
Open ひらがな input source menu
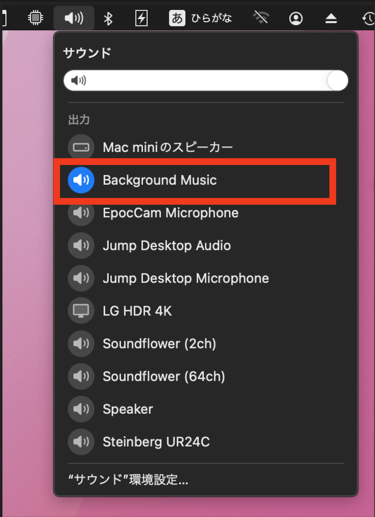click(200, 18)
